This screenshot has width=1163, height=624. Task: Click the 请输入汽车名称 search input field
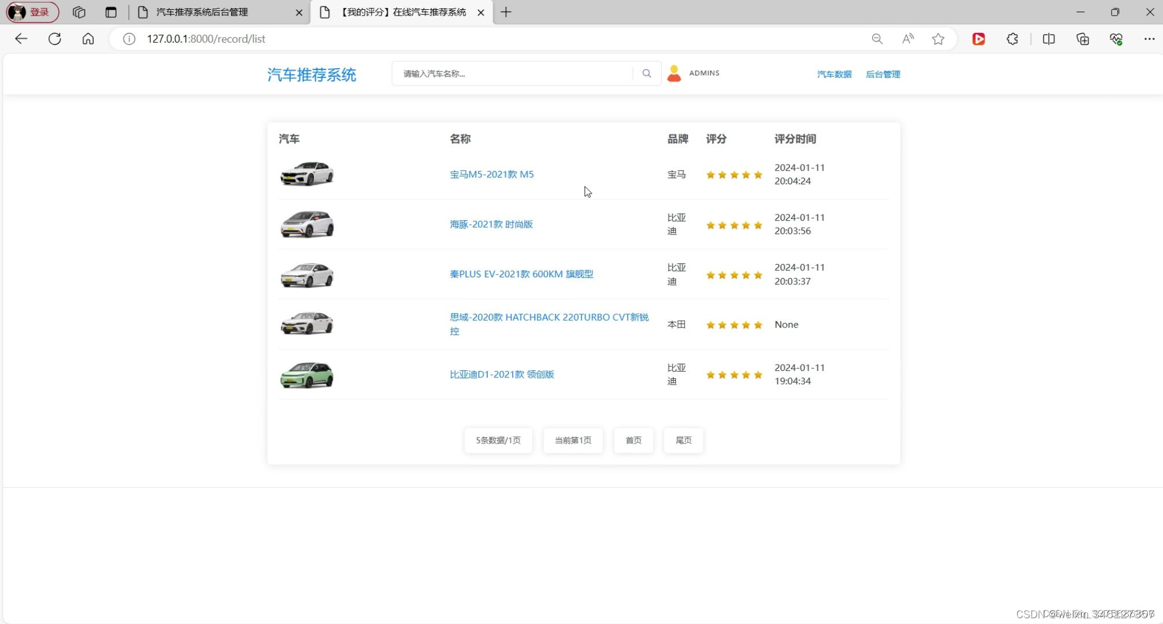509,73
